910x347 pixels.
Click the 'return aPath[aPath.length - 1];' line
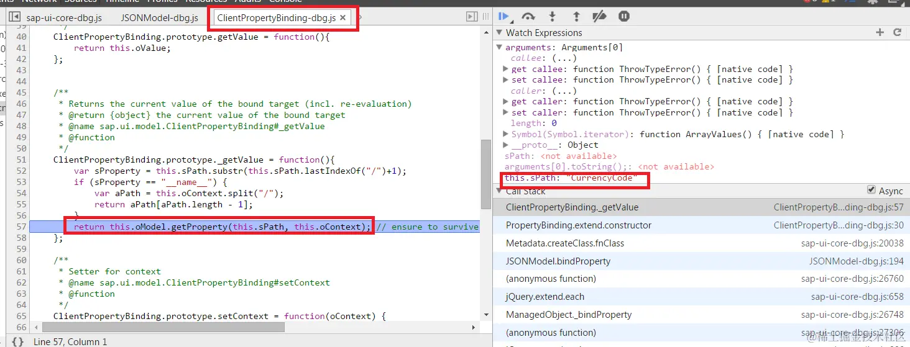pos(173,204)
